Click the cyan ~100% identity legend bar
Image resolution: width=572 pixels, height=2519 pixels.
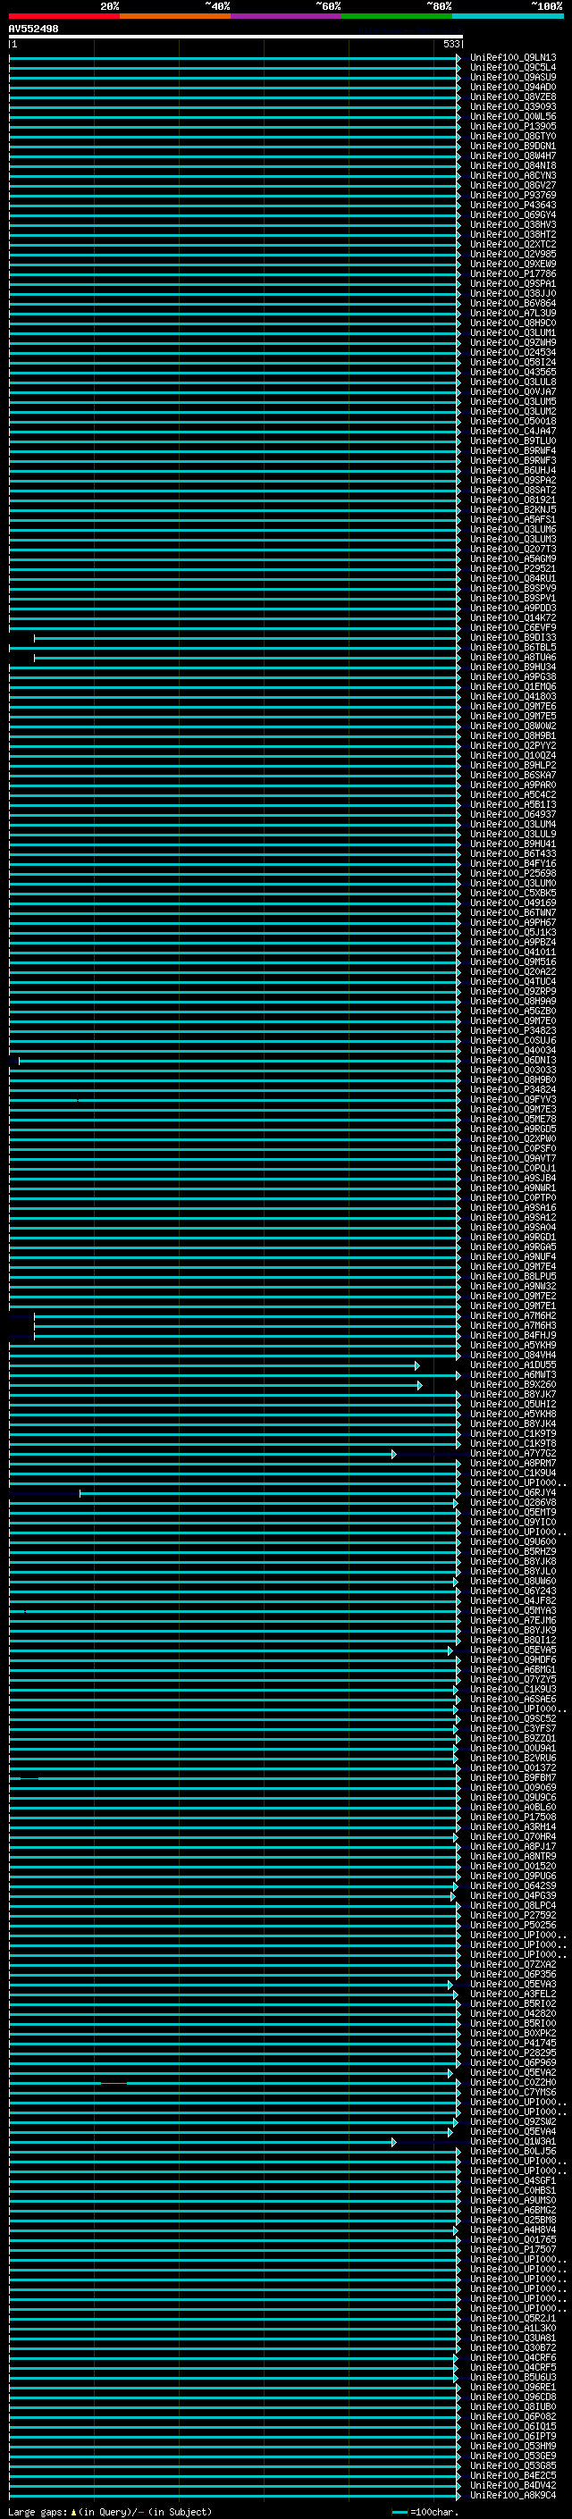[508, 16]
